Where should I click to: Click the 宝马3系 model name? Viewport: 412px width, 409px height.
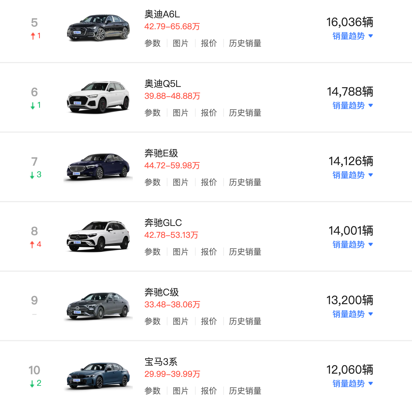tap(161, 362)
